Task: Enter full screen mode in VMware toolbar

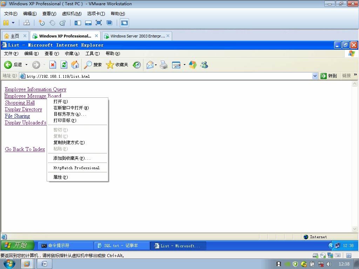Action: pyautogui.click(x=99, y=23)
